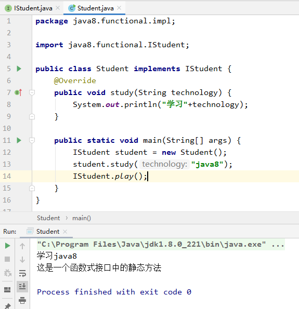Close the IStudent.java tab
This screenshot has height=309, width=299.
(58, 8)
